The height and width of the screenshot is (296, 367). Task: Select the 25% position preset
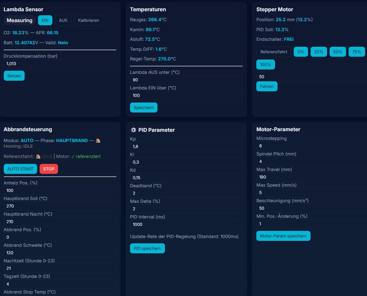pyautogui.click(x=318, y=52)
